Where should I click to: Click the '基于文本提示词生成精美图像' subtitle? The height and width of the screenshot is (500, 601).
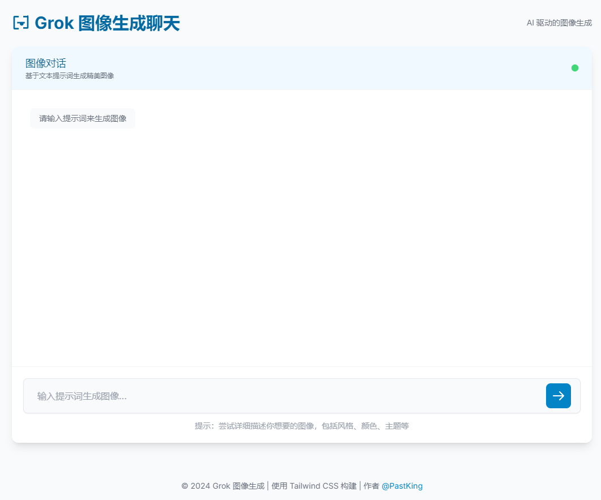[70, 75]
